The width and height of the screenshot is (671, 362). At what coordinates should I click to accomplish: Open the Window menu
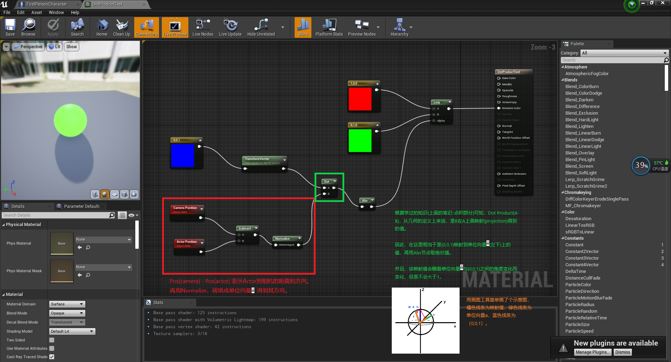56,13
